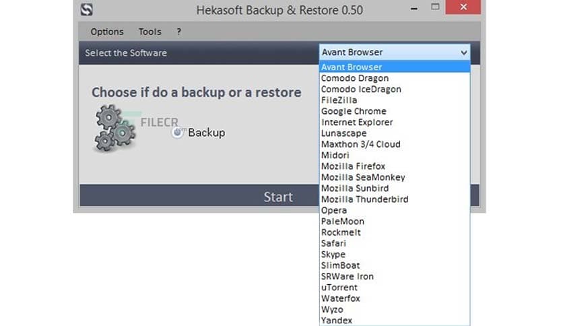This screenshot has height=326, width=563.
Task: Select Midori in the dropdown list
Action: tap(395, 155)
